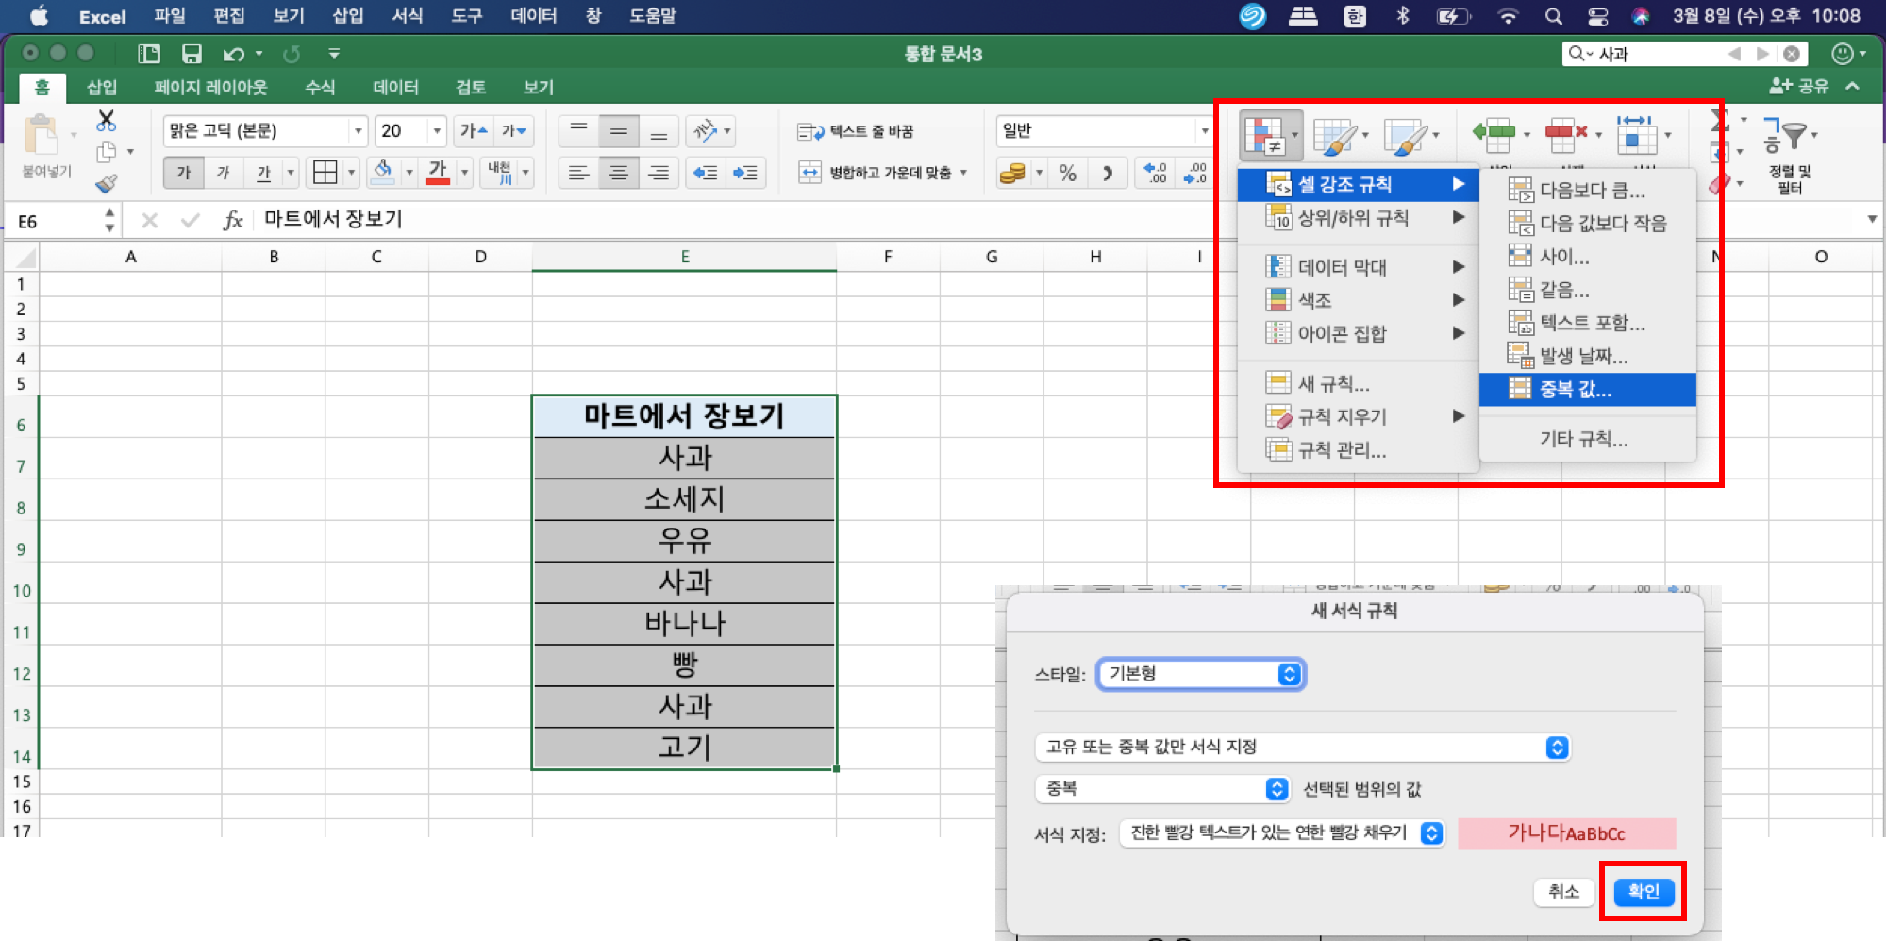1886x941 pixels.
Task: Switch to the 페이지 레이아웃 ribbon tab
Action: (x=210, y=88)
